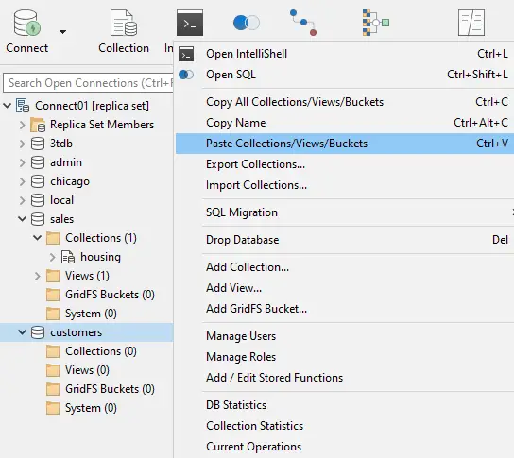Select sales System (0) label
This screenshot has height=458, width=514.
coord(91,314)
